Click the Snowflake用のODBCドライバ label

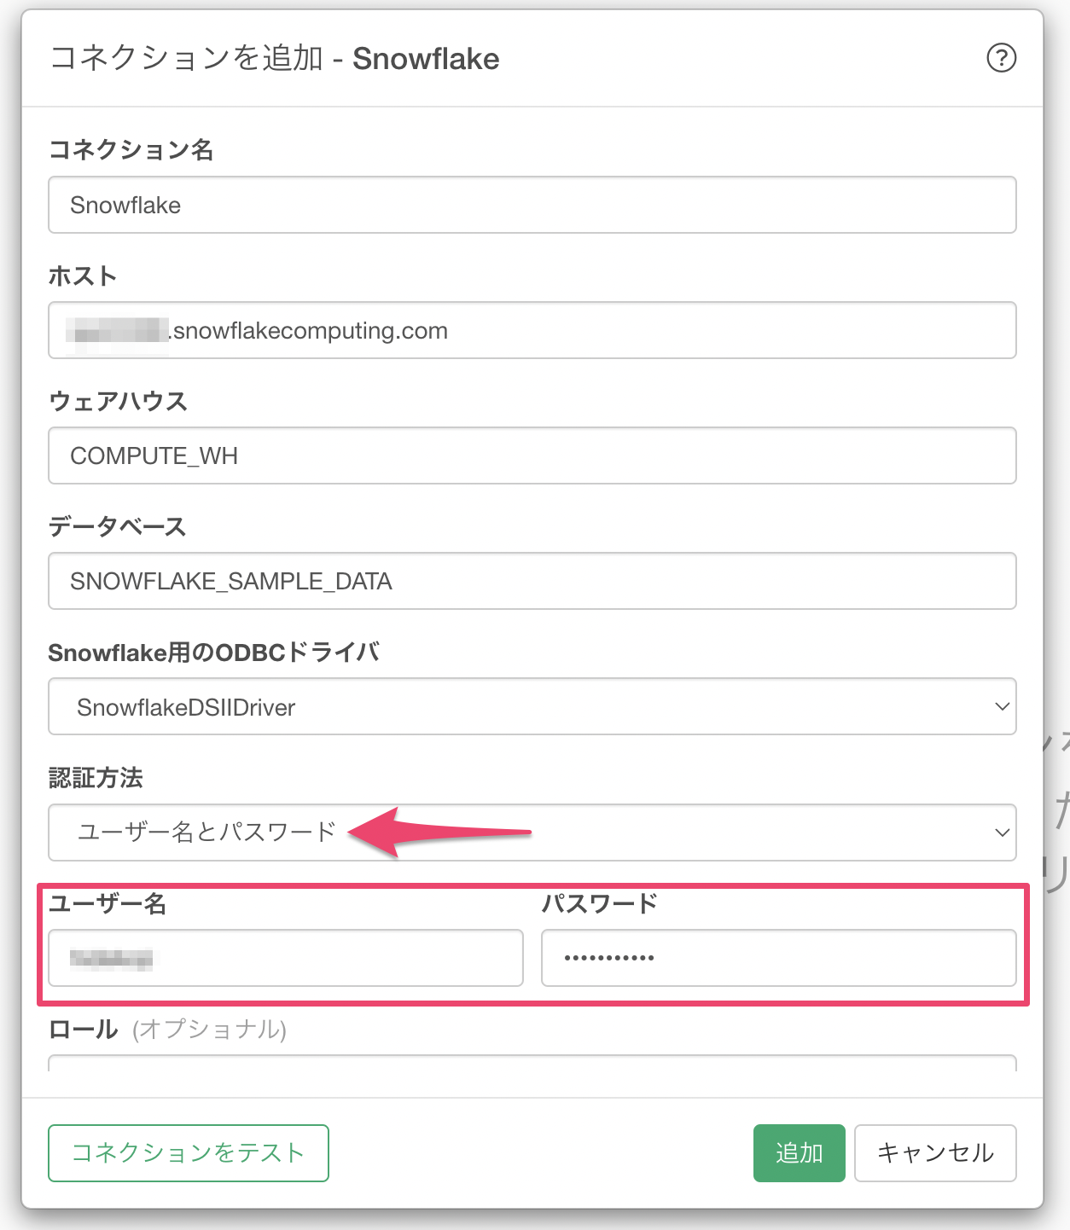point(214,653)
